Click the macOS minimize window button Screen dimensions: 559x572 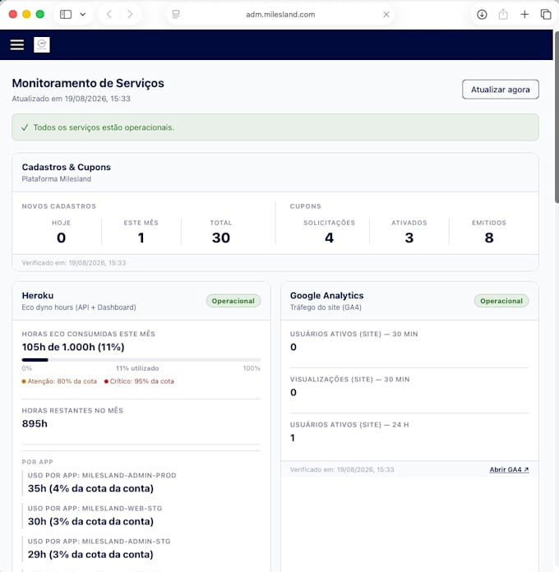coord(26,14)
